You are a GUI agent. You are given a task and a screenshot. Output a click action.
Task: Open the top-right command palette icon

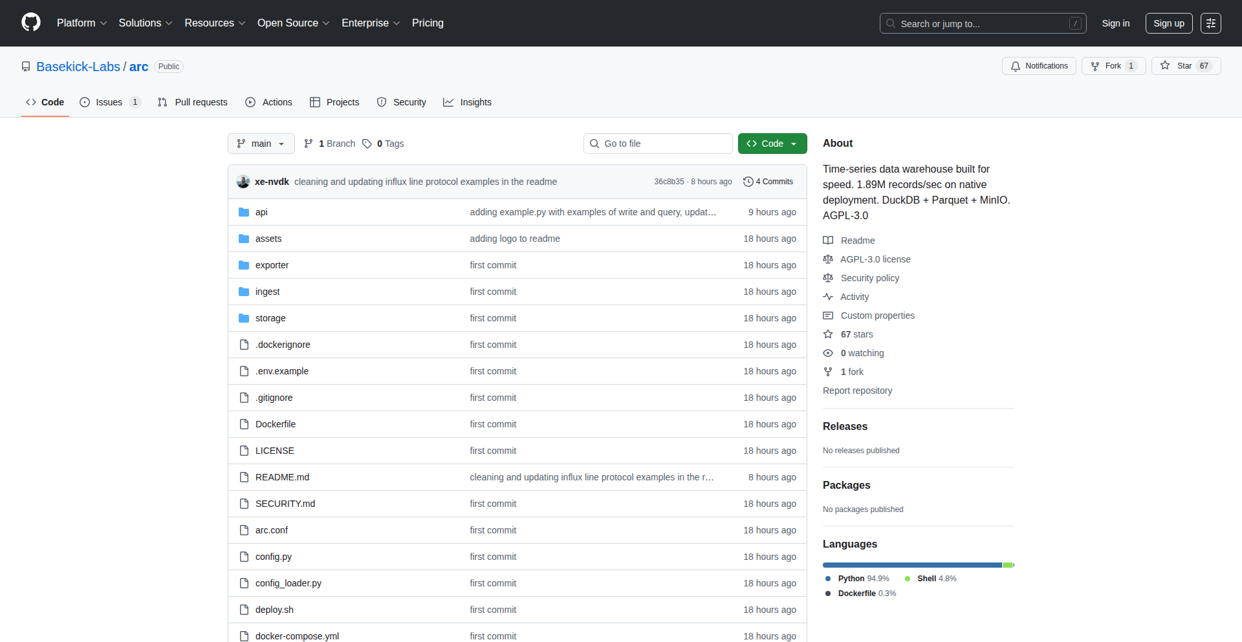click(1210, 23)
